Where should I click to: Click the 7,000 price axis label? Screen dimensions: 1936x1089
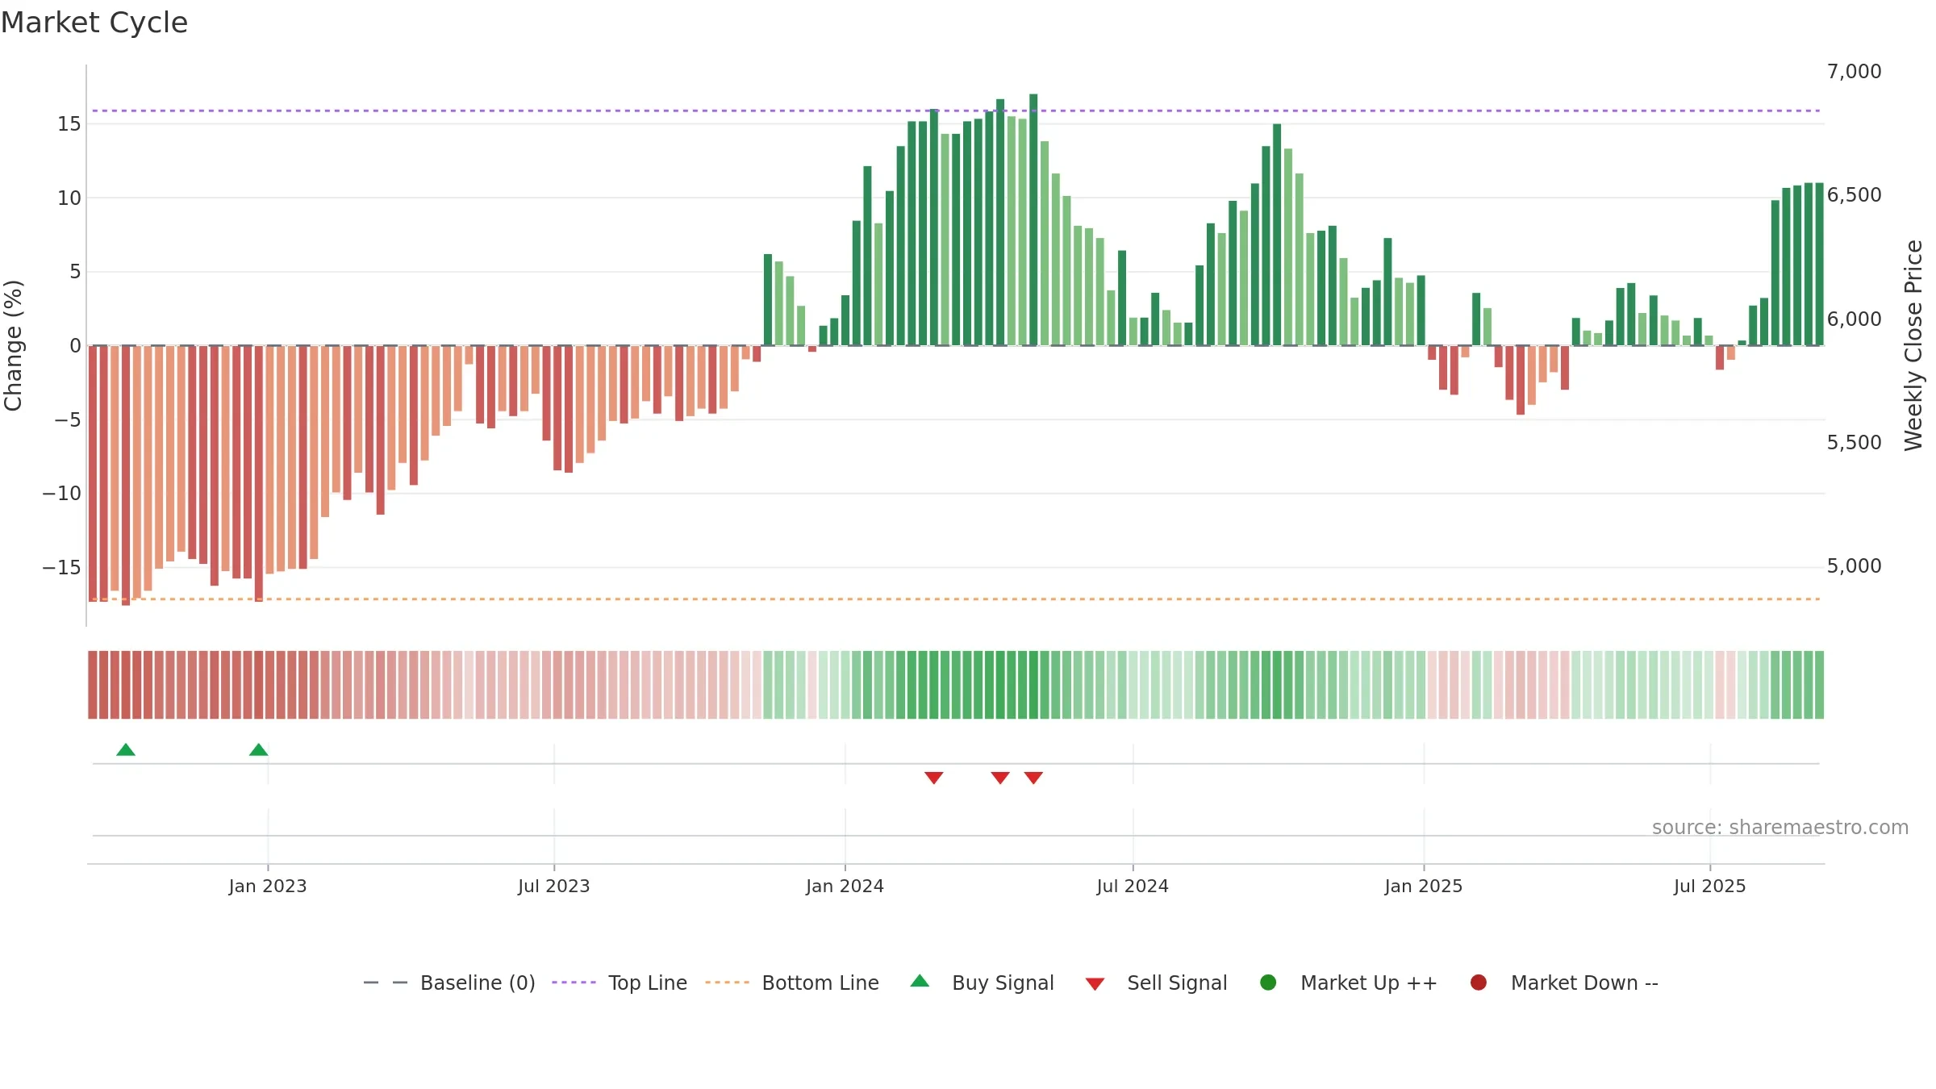tap(1854, 72)
